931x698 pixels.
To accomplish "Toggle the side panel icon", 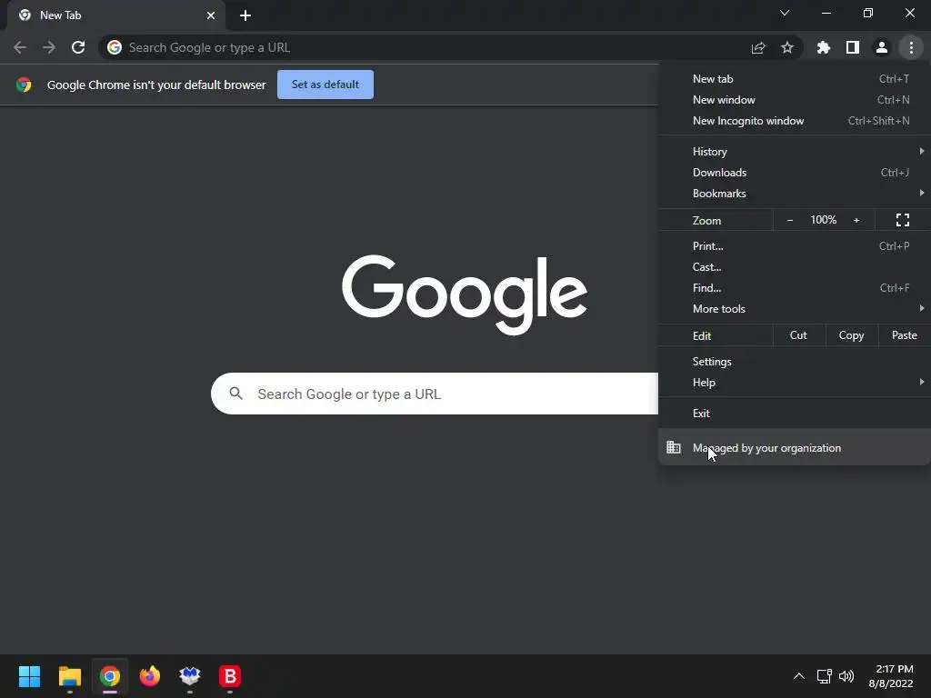I will [853, 47].
